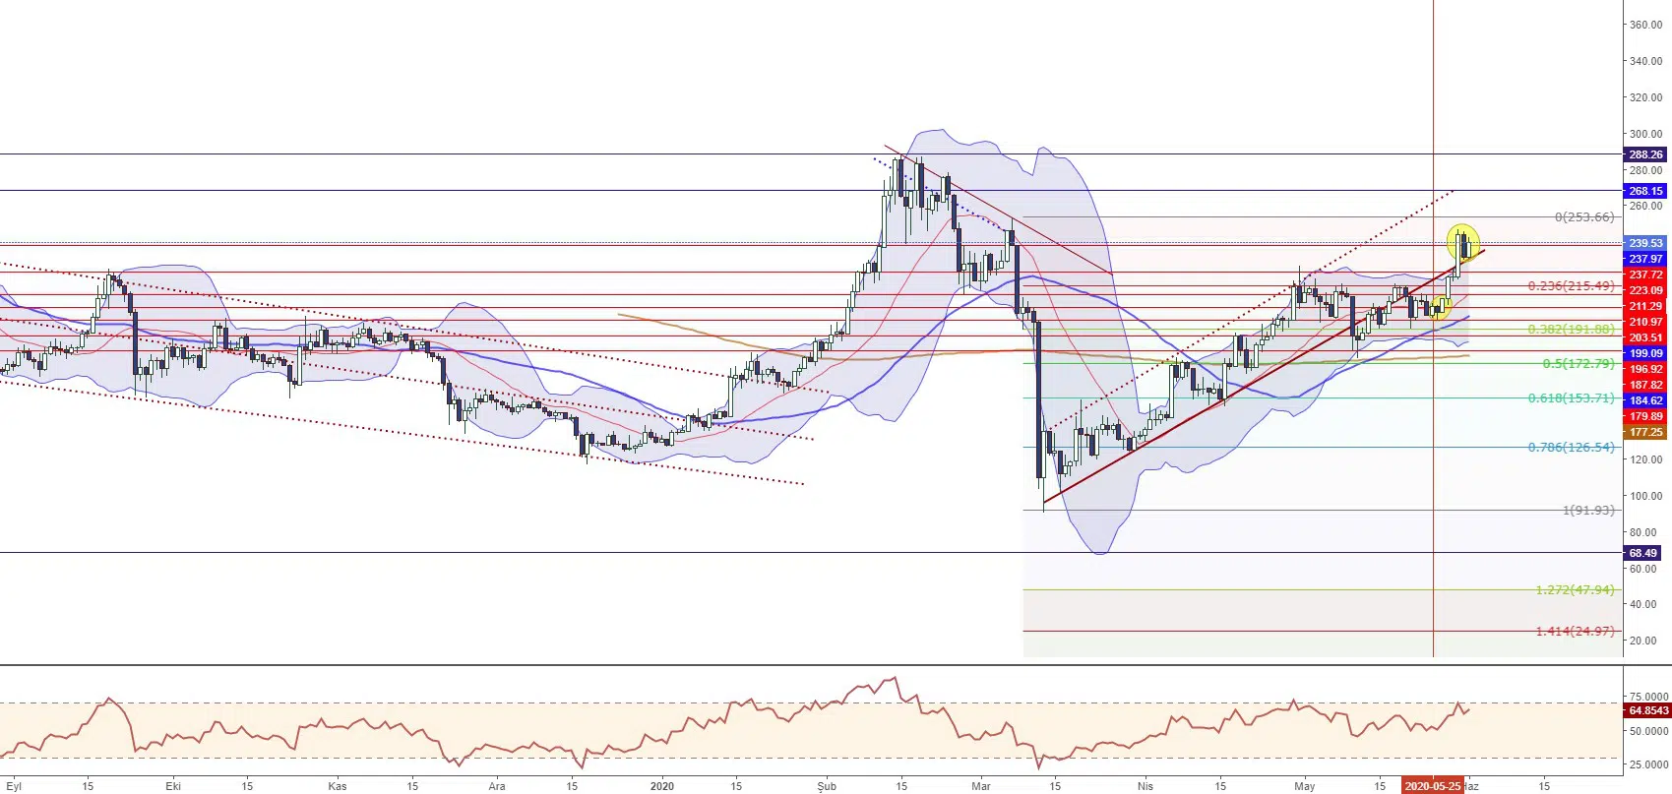Screen dimensions: 1672x794
Task: Select the 0.236(215.49) Fibonacci level label
Action: point(1571,286)
